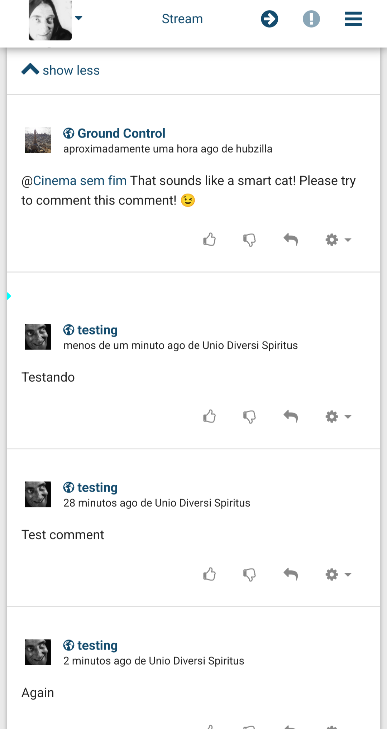This screenshot has width=387, height=729.
Task: Open the Ground Control author profile link
Action: coord(121,133)
